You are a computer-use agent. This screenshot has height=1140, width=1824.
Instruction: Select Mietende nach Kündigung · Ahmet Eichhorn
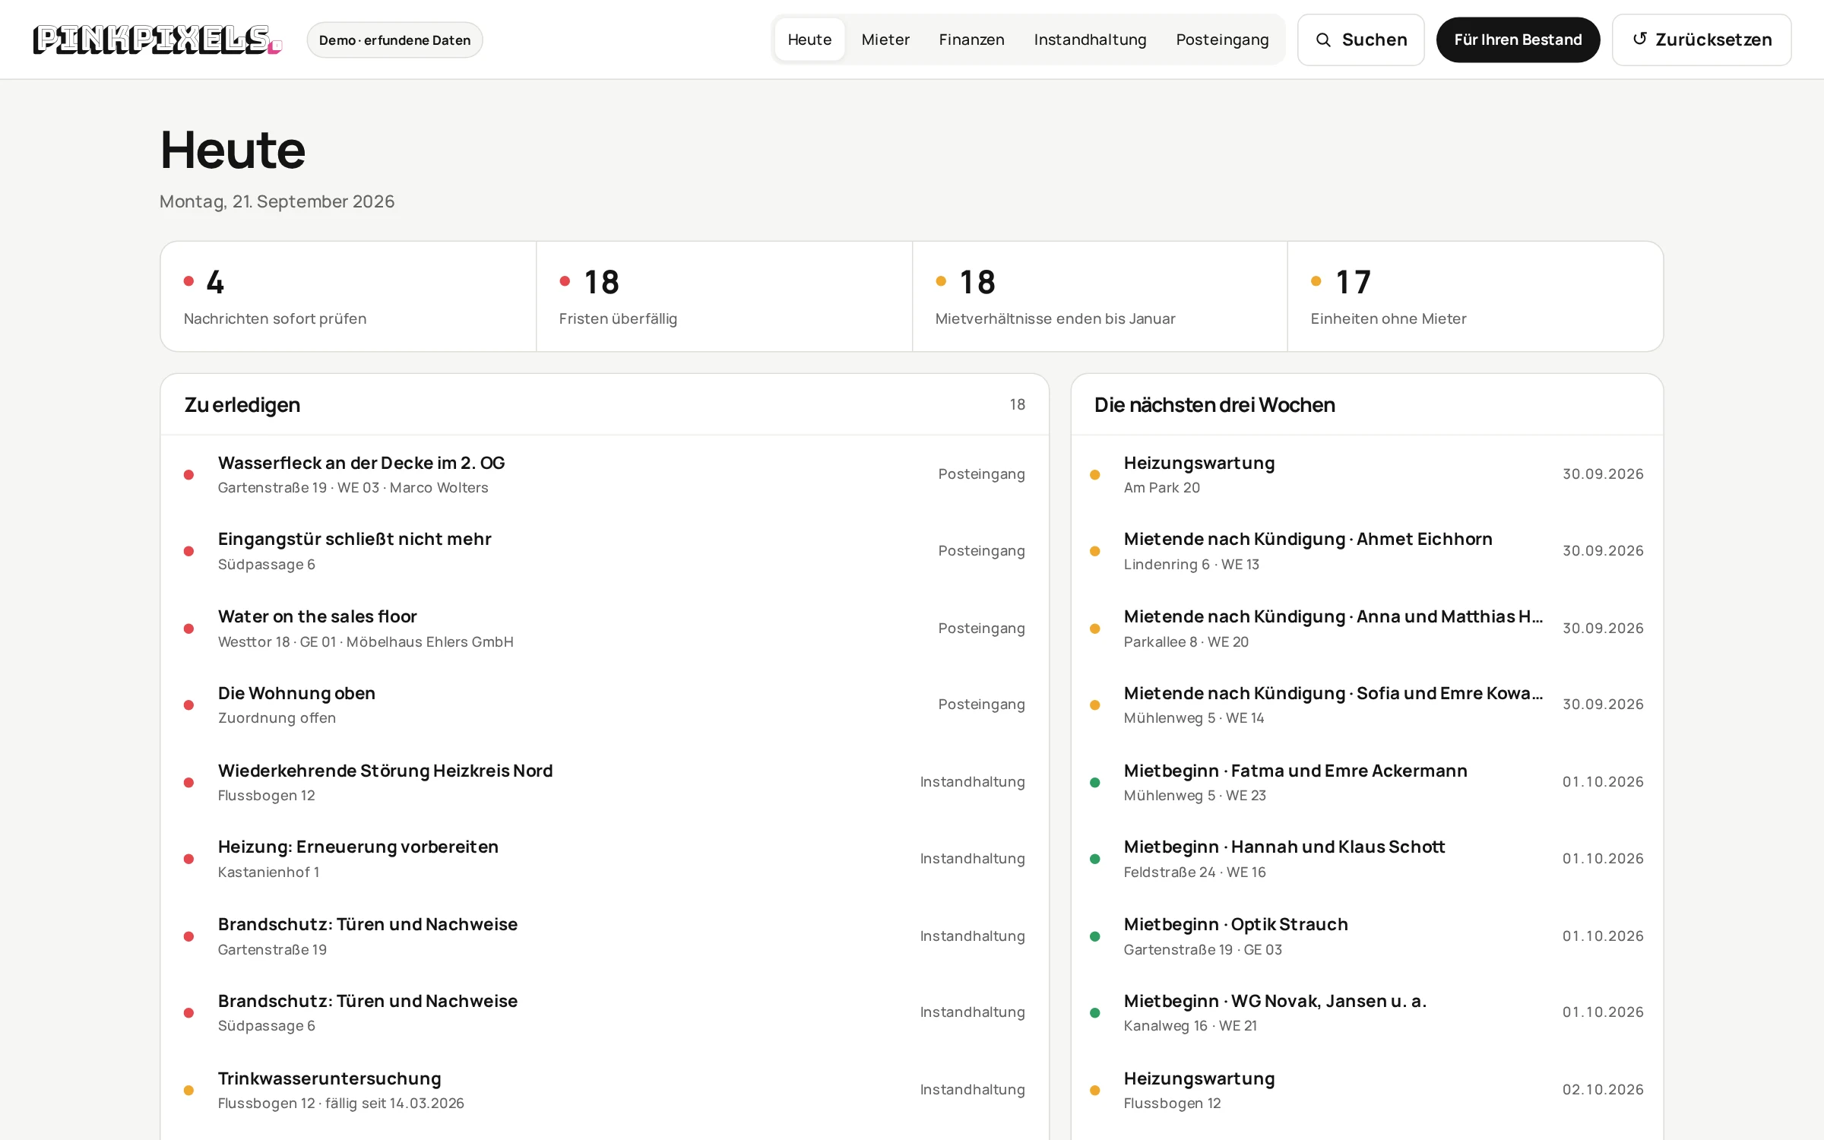[x=1367, y=551]
